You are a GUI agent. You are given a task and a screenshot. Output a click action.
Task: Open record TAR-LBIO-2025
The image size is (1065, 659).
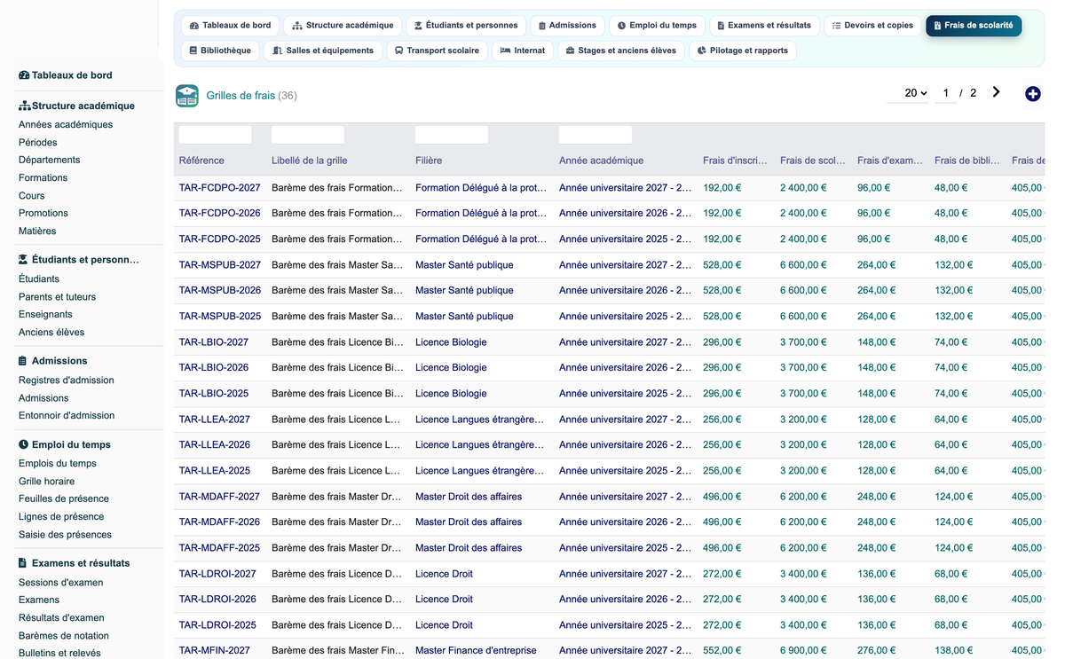214,394
